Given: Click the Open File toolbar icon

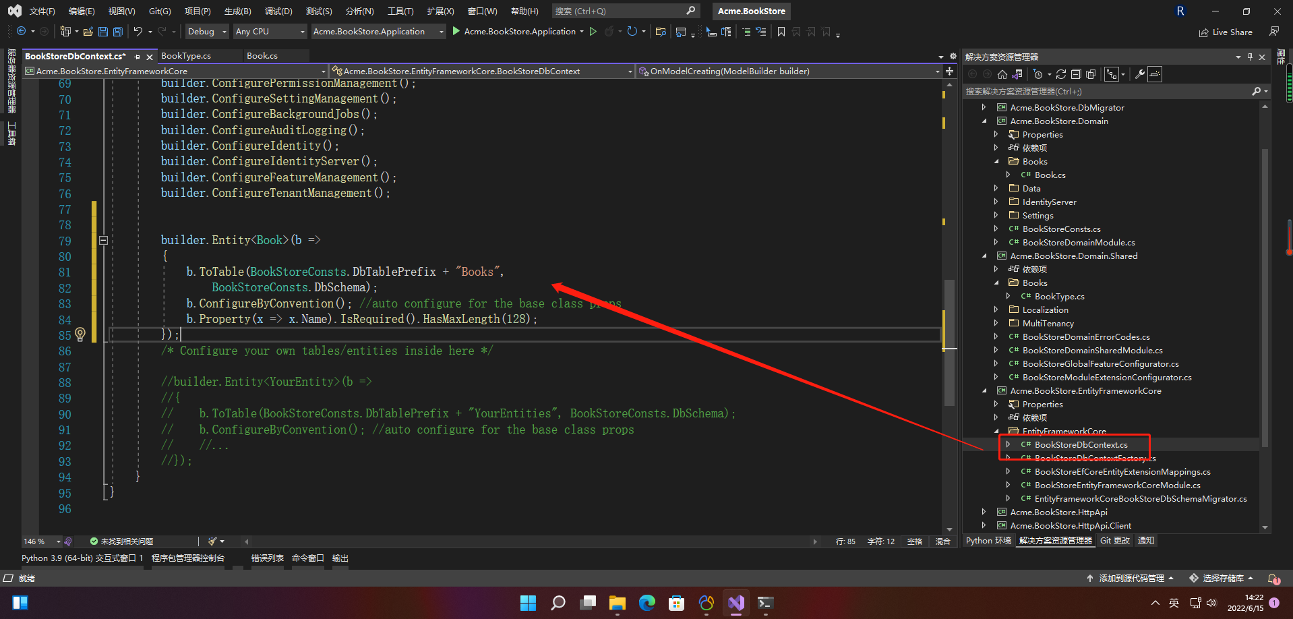Looking at the screenshot, I should point(88,32).
